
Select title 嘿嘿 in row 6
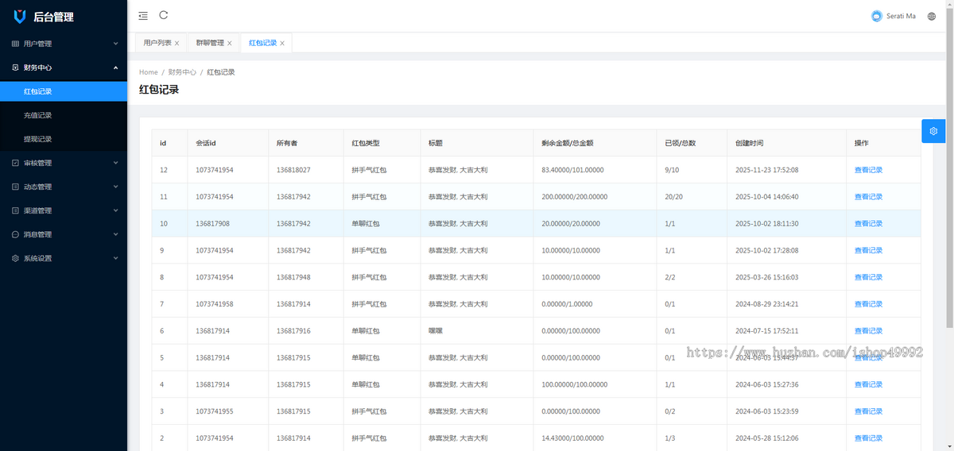click(435, 331)
